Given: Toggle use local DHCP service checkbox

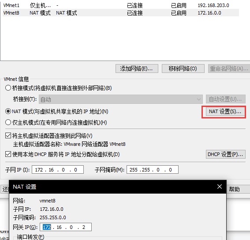Looking at the screenshot, I should pyautogui.click(x=8, y=154).
